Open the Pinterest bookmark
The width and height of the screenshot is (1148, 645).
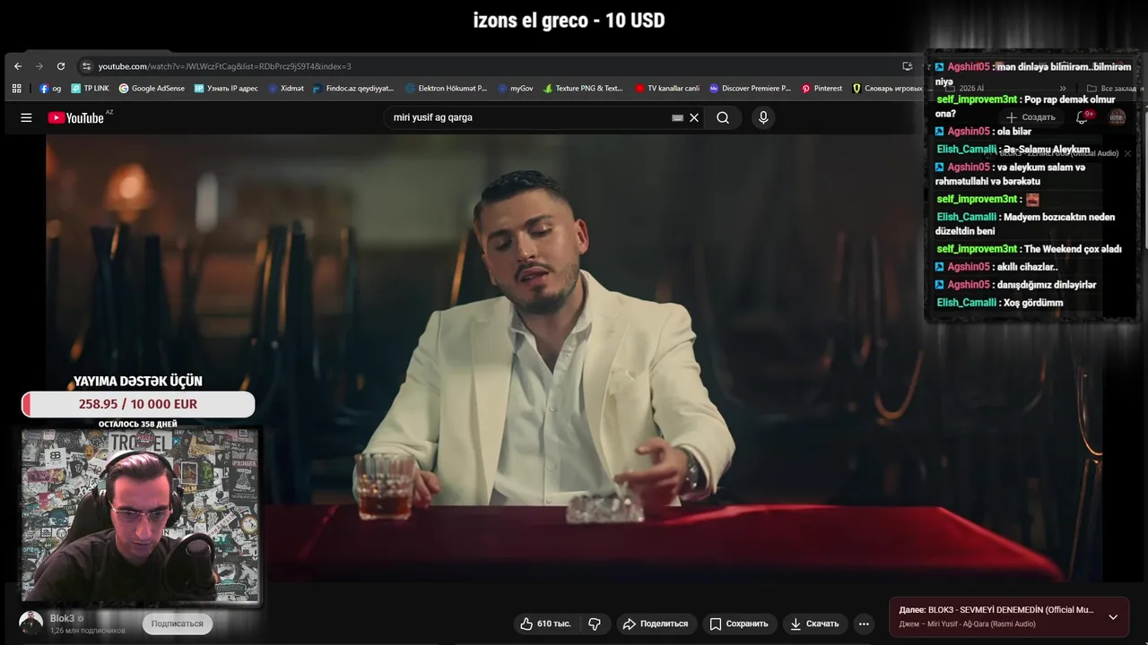[x=822, y=89]
